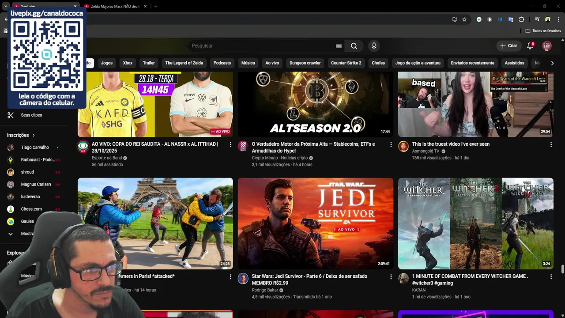Open Crypto Minuto channel avatar
This screenshot has width=565, height=318.
[x=243, y=147]
